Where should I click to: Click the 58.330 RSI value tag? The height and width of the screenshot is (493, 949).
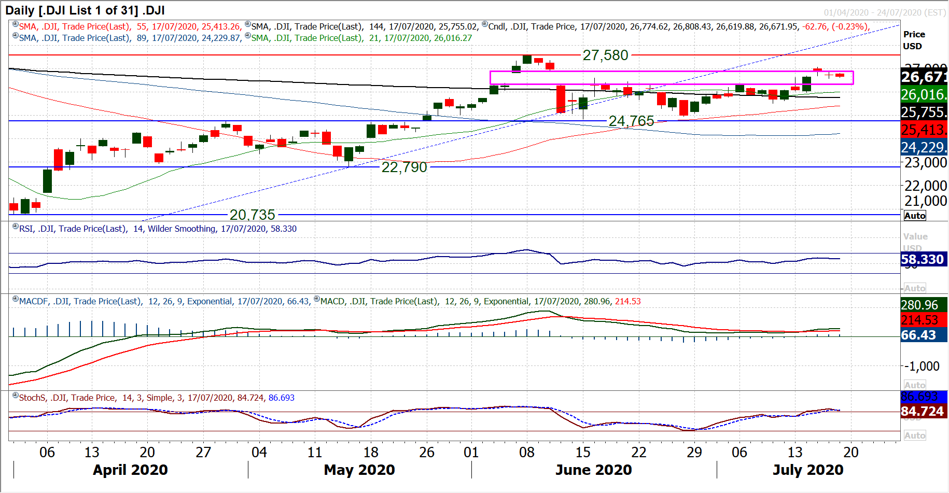click(x=924, y=259)
